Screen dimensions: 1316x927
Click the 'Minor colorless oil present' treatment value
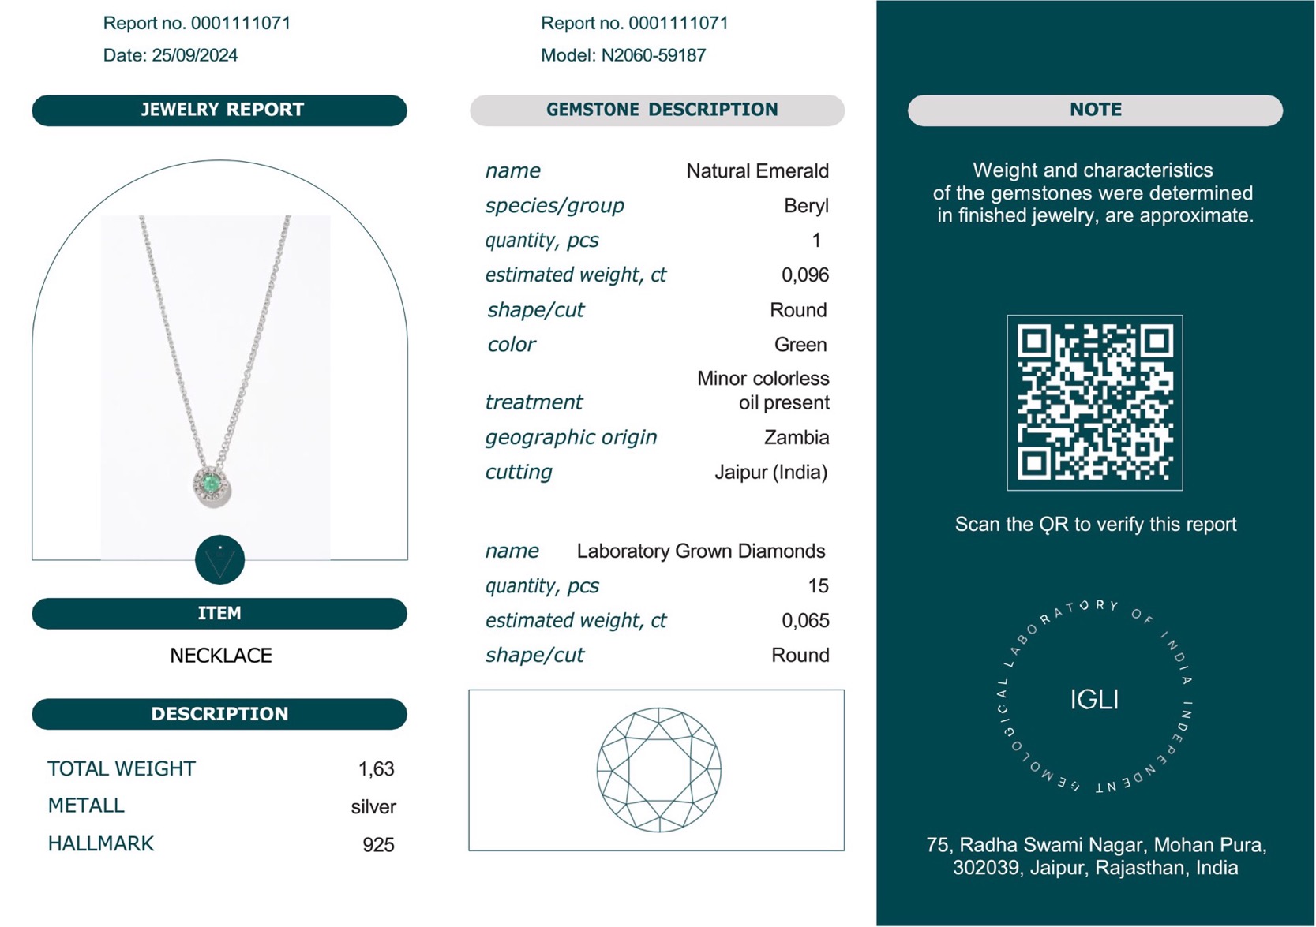tap(763, 391)
